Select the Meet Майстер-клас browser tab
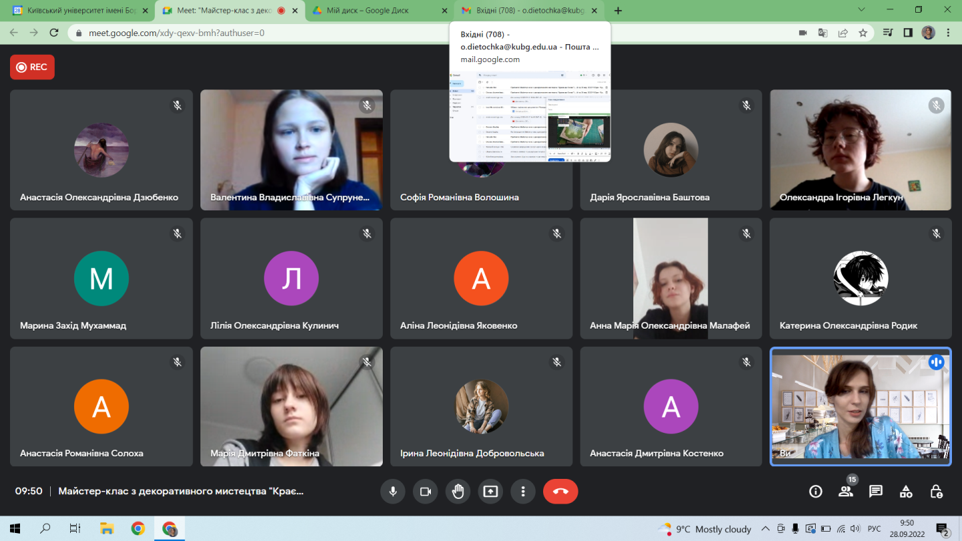The height and width of the screenshot is (541, 962). coord(224,11)
